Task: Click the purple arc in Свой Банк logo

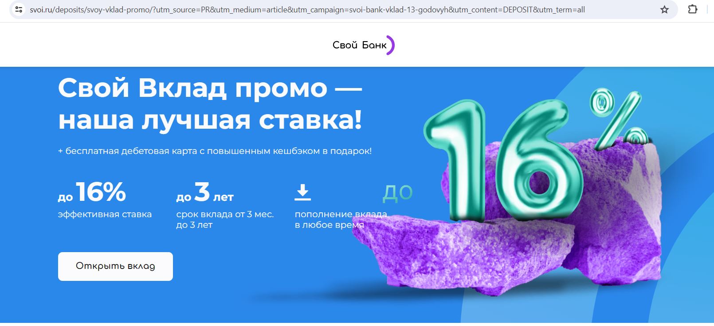Action: (x=390, y=45)
